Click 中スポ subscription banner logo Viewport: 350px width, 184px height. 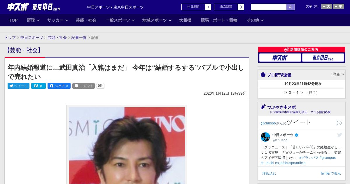coord(280,58)
